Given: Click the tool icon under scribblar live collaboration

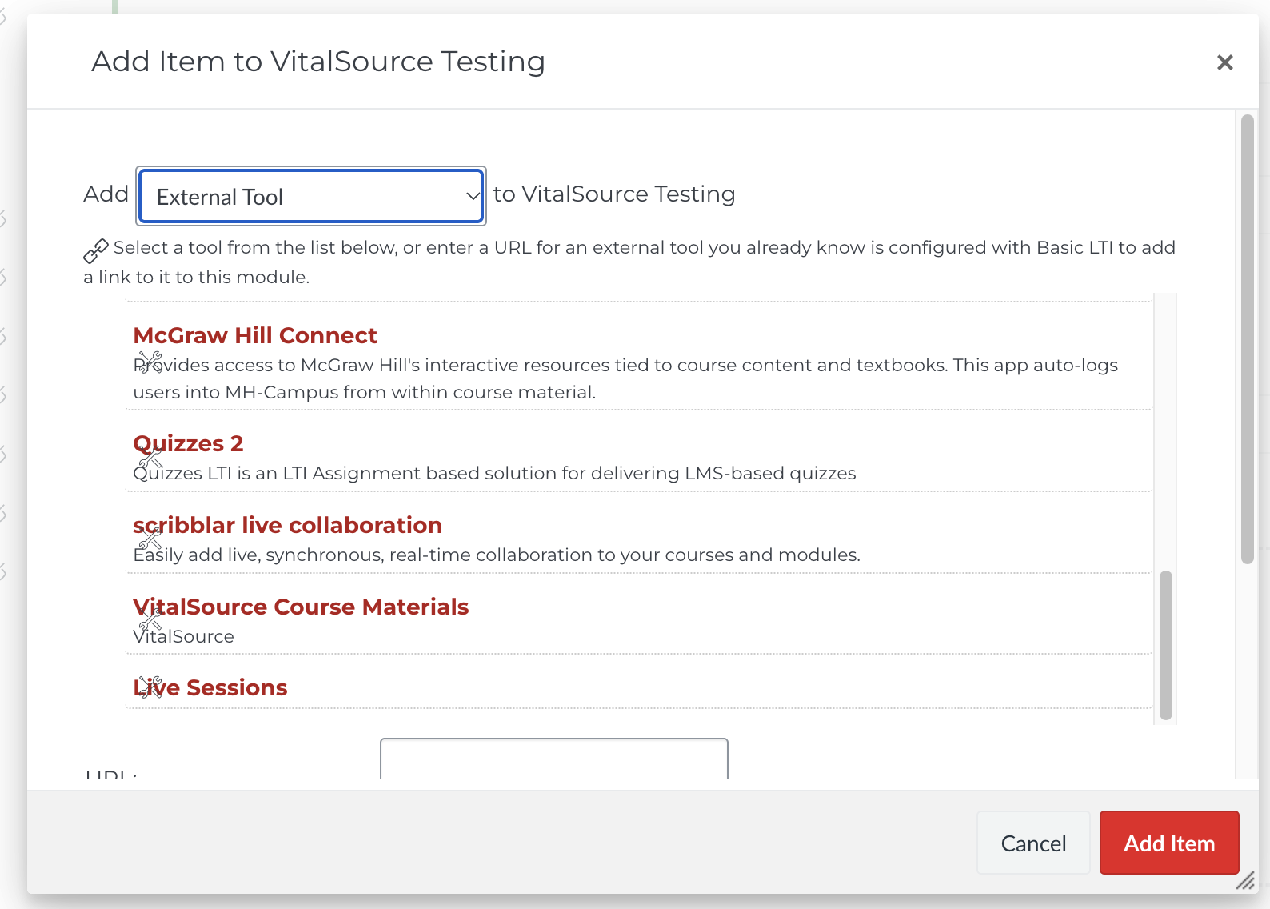Looking at the screenshot, I should pyautogui.click(x=150, y=539).
